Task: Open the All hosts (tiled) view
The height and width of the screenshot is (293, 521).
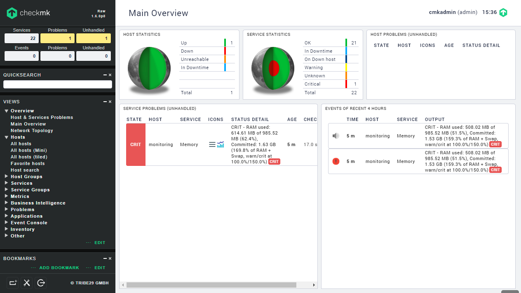Action: point(29,157)
